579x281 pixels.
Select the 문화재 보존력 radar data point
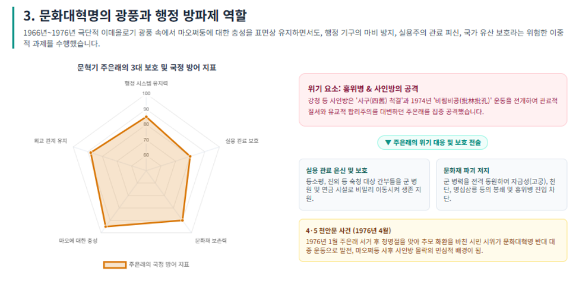(182, 220)
